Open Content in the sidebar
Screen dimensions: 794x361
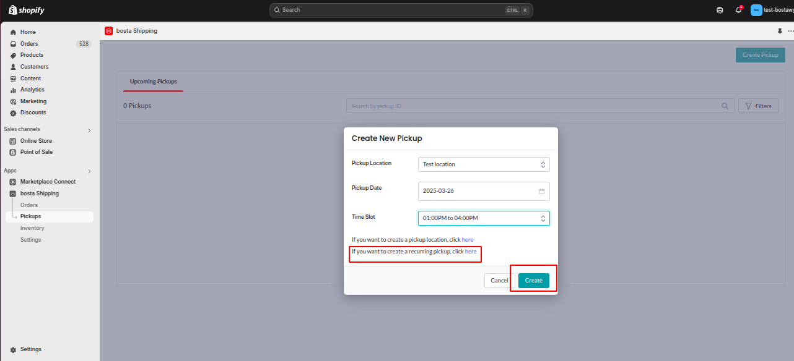click(x=30, y=79)
